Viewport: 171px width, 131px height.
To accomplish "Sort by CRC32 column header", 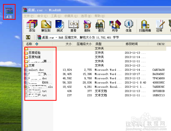I will click(x=157, y=44).
